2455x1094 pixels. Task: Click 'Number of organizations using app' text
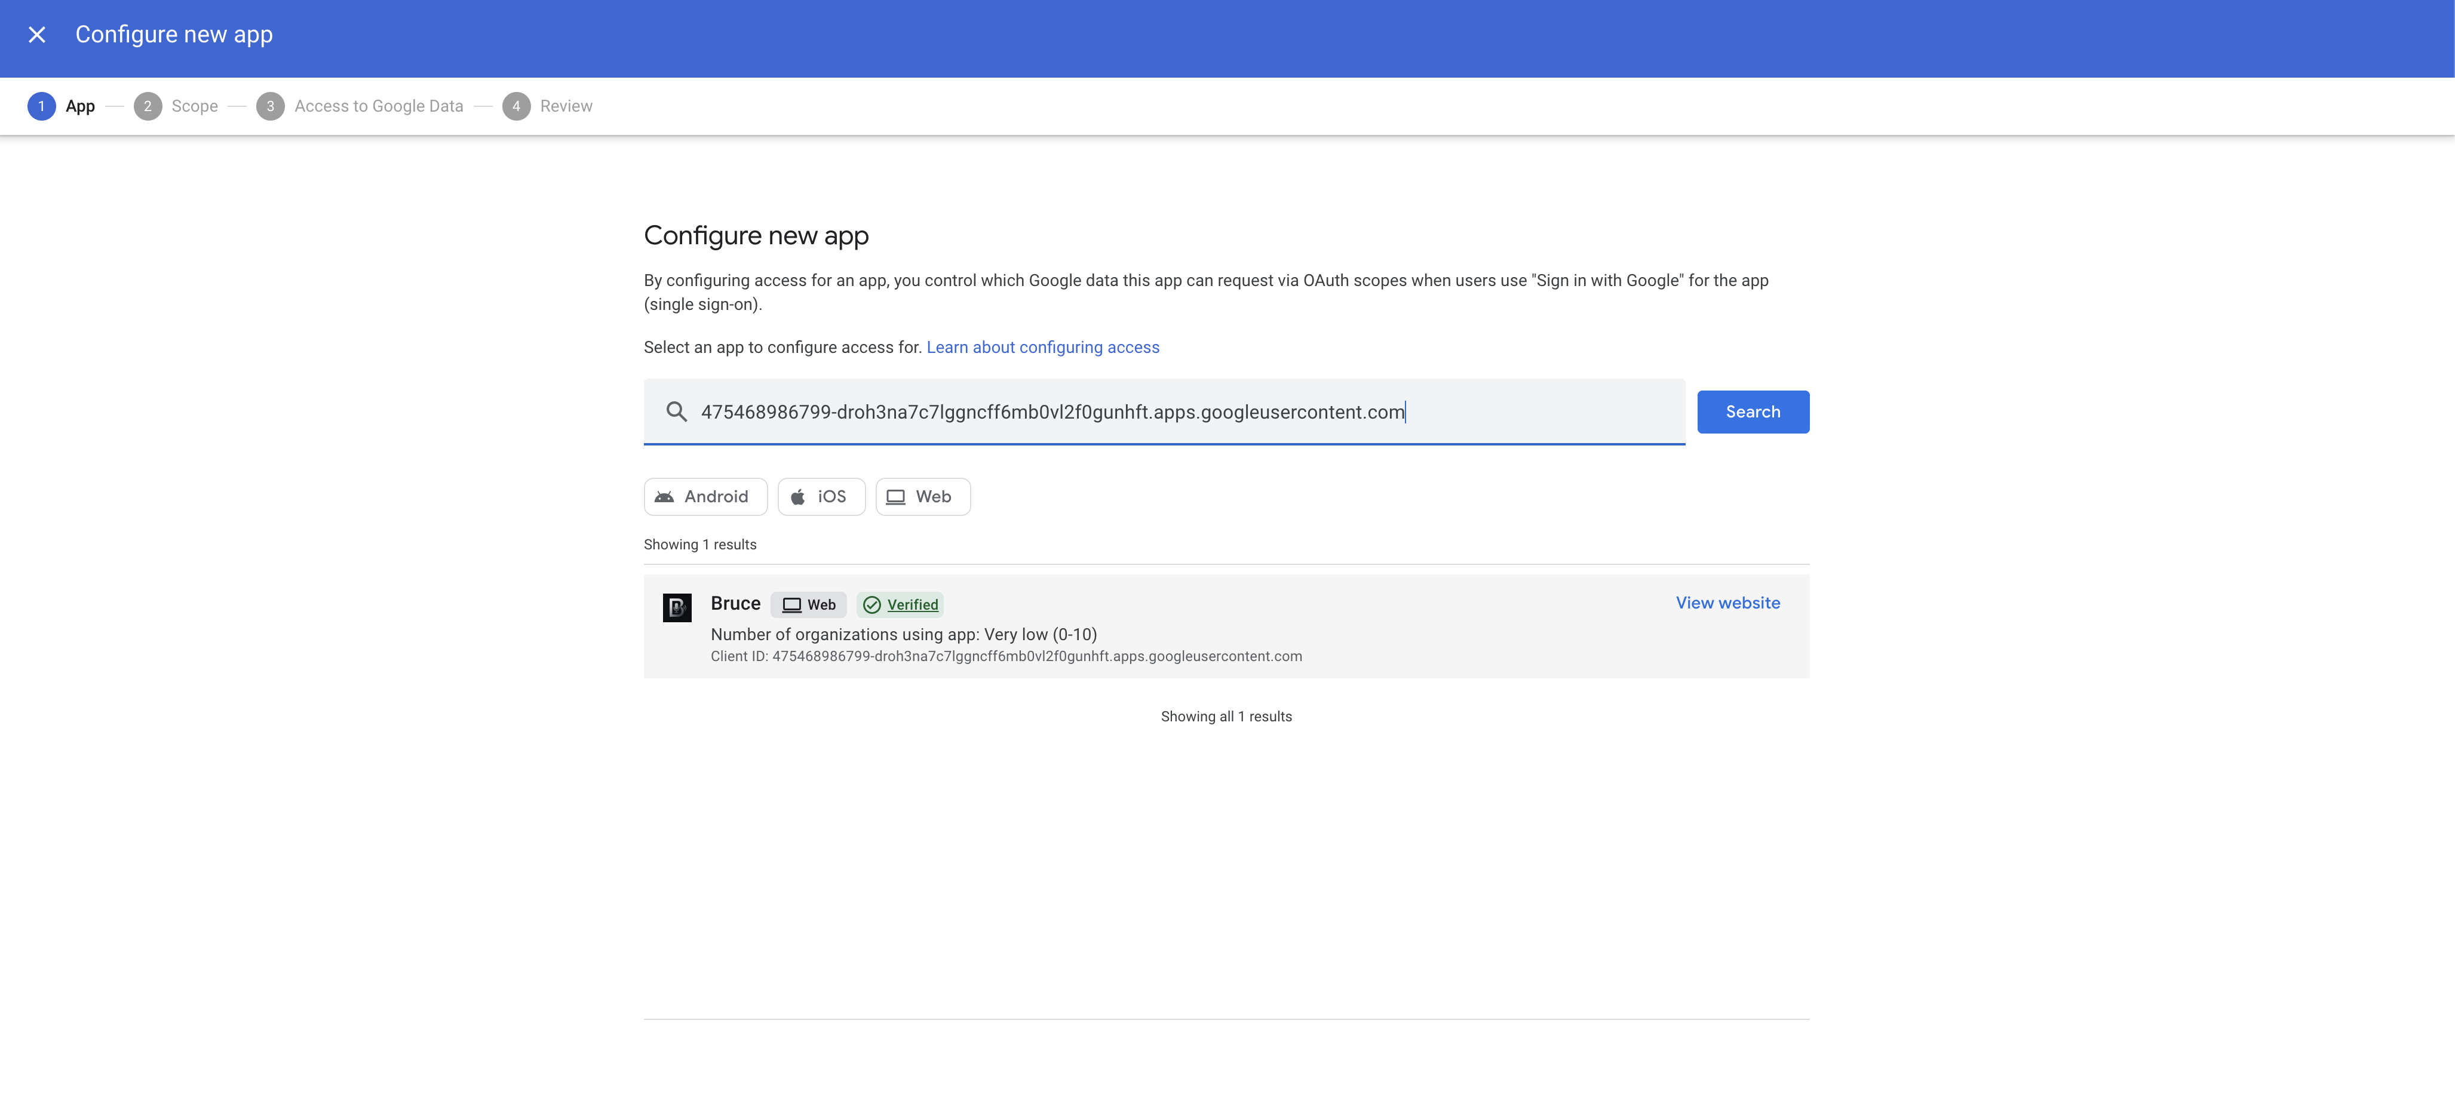pos(904,634)
